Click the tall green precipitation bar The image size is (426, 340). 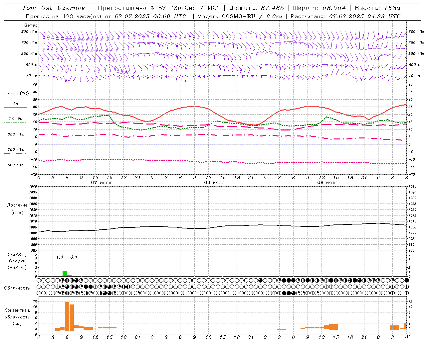coord(65,274)
